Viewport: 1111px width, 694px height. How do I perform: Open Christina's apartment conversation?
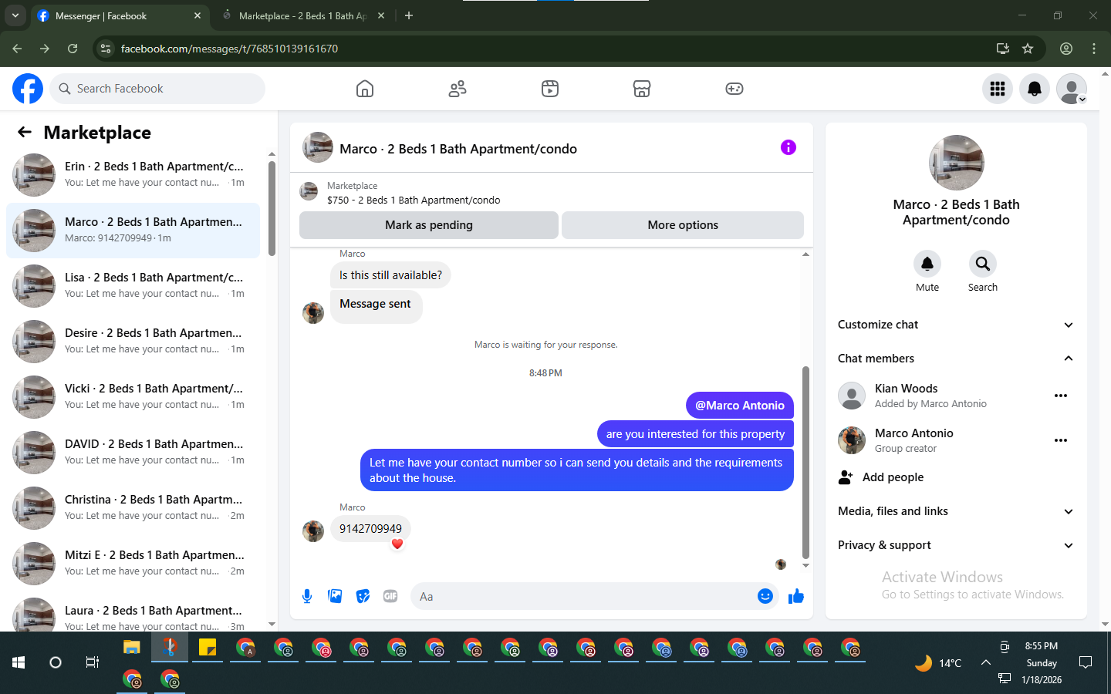click(133, 508)
